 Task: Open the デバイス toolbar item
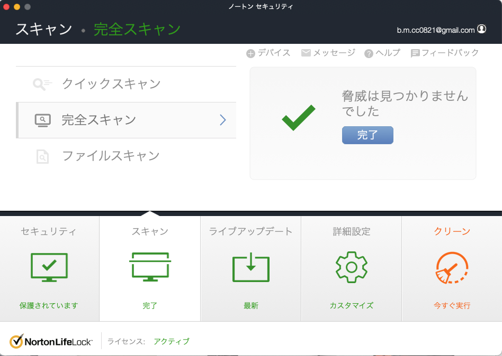click(268, 53)
